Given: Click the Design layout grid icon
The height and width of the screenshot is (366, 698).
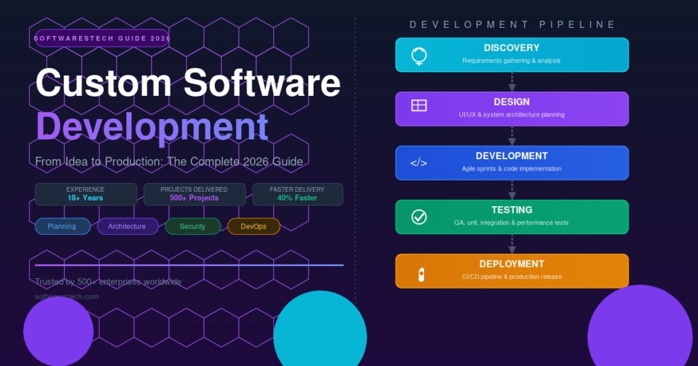Looking at the screenshot, I should tap(419, 105).
